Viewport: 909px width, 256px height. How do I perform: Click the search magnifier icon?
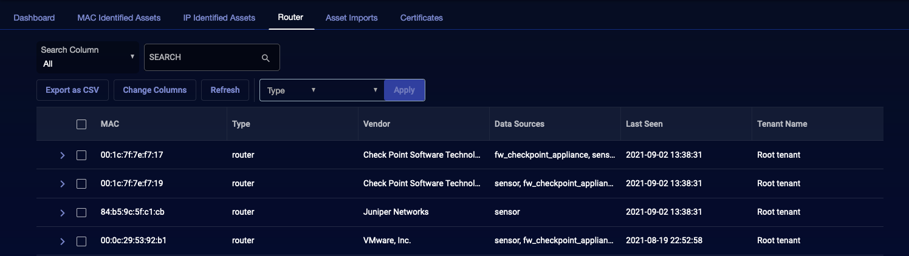coord(266,58)
